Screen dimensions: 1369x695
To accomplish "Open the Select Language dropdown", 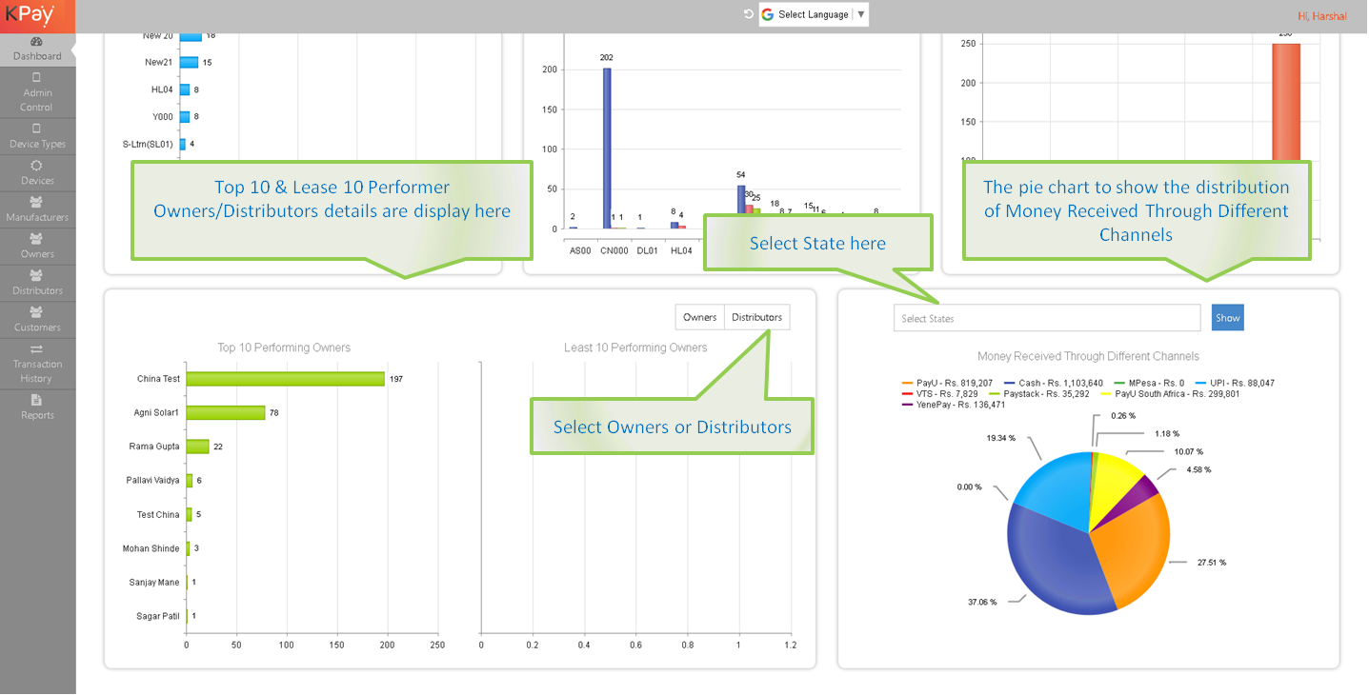I will pos(814,14).
